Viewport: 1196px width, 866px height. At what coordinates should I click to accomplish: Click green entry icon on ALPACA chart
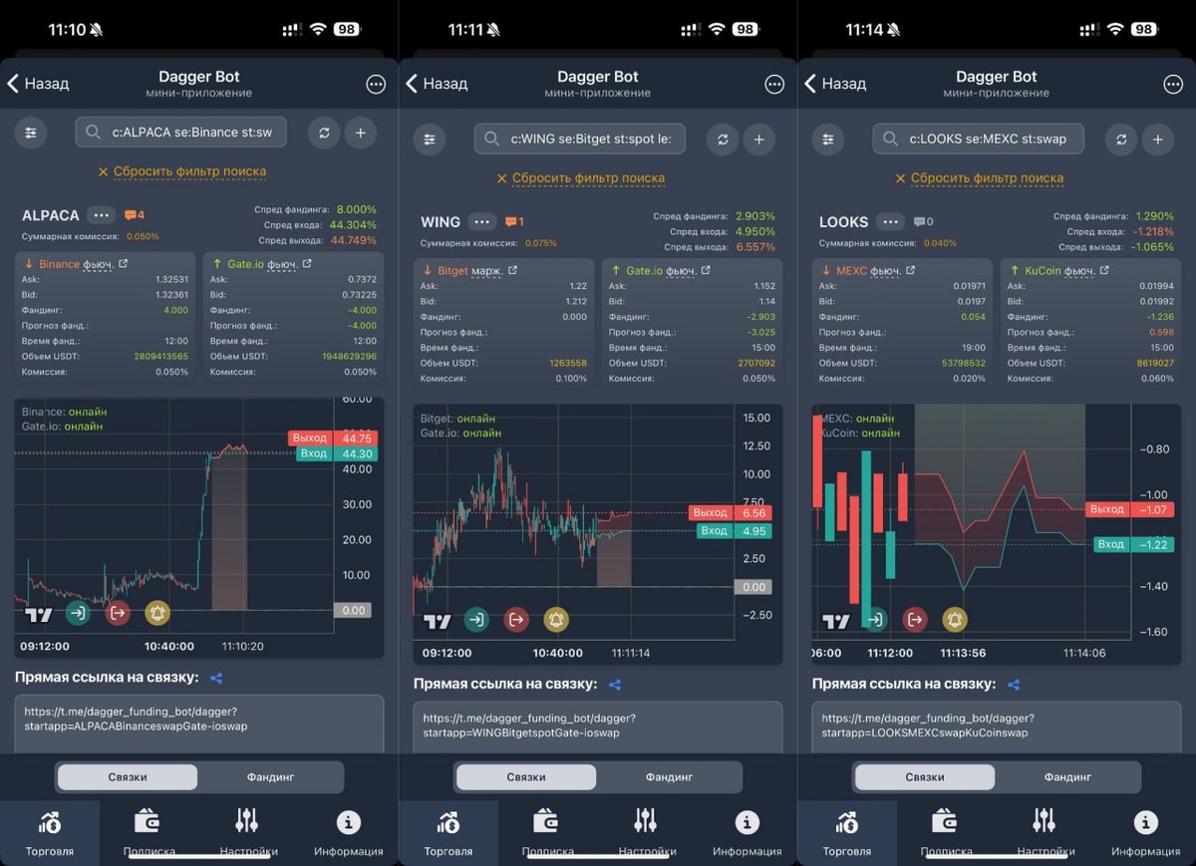[x=78, y=613]
